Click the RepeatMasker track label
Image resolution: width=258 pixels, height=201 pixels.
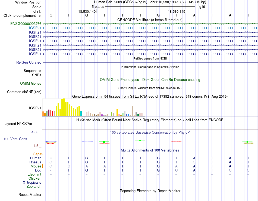[30, 195]
